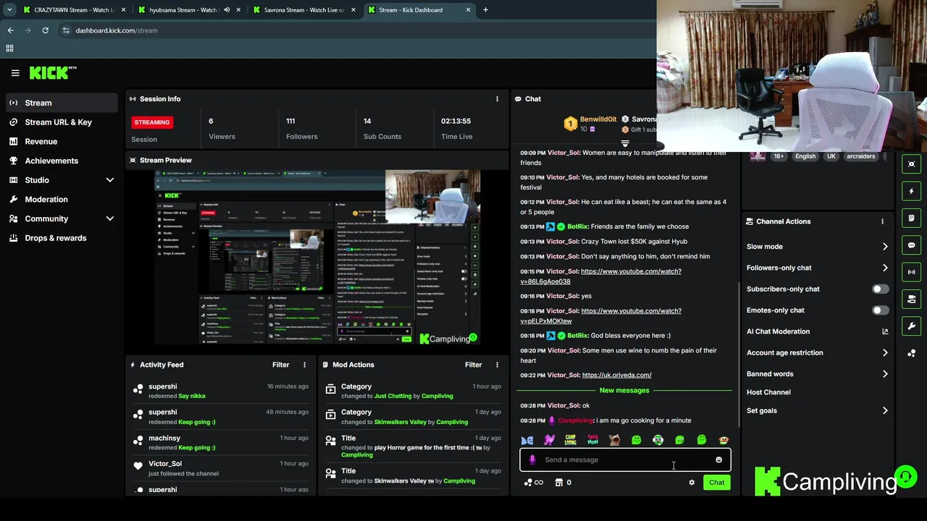Screen dimensions: 927x521
Task: Open a new browser tab
Action: coord(485,10)
